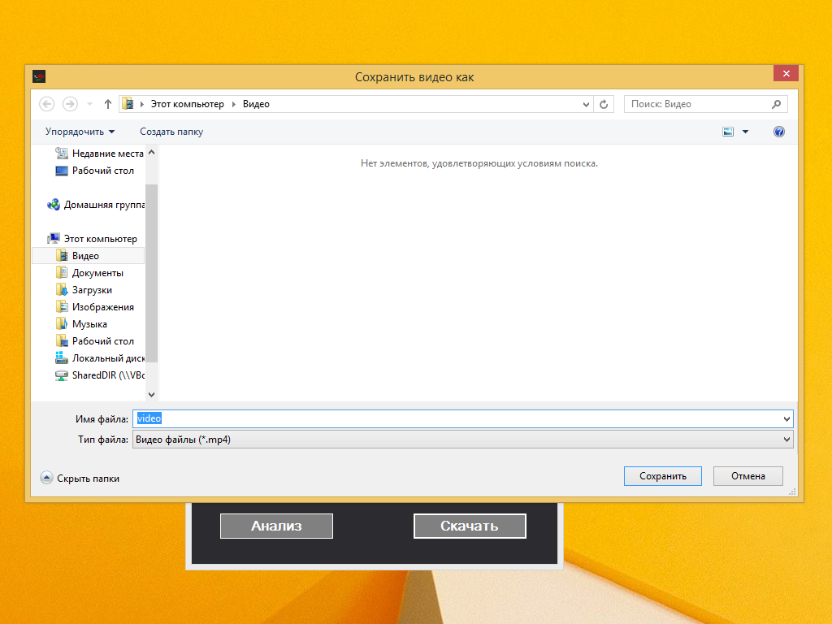Viewport: 832px width, 624px height.
Task: Refresh the Видео folder view
Action: (604, 104)
